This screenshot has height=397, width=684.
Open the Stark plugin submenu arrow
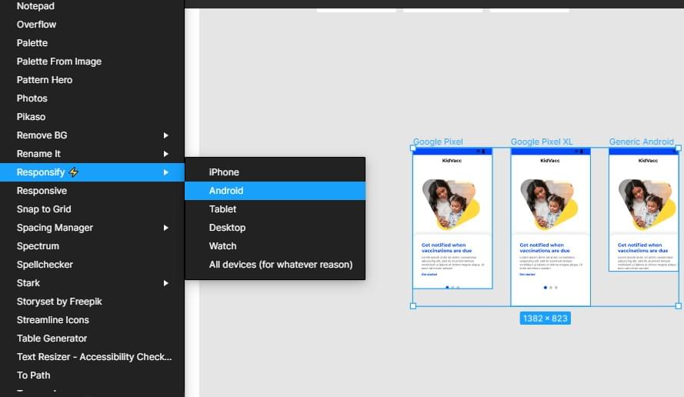pos(166,283)
